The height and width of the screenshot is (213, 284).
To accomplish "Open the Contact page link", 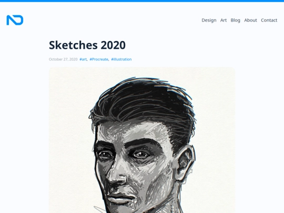I will point(269,21).
